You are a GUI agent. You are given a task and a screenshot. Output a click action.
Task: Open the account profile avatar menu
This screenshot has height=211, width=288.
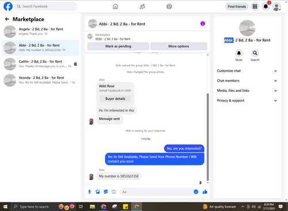pyautogui.click(x=276, y=7)
